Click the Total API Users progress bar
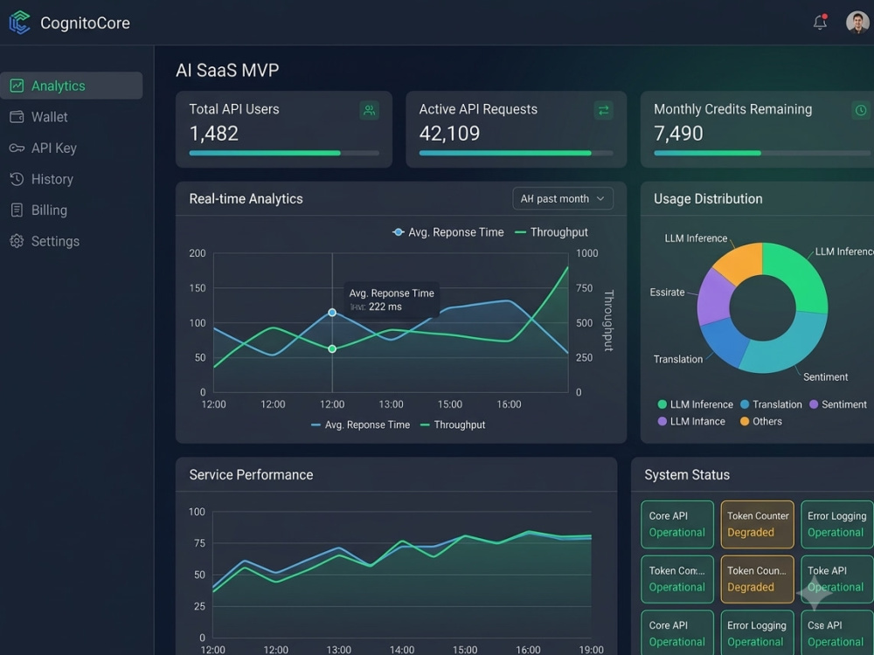The image size is (874, 655). click(284, 153)
